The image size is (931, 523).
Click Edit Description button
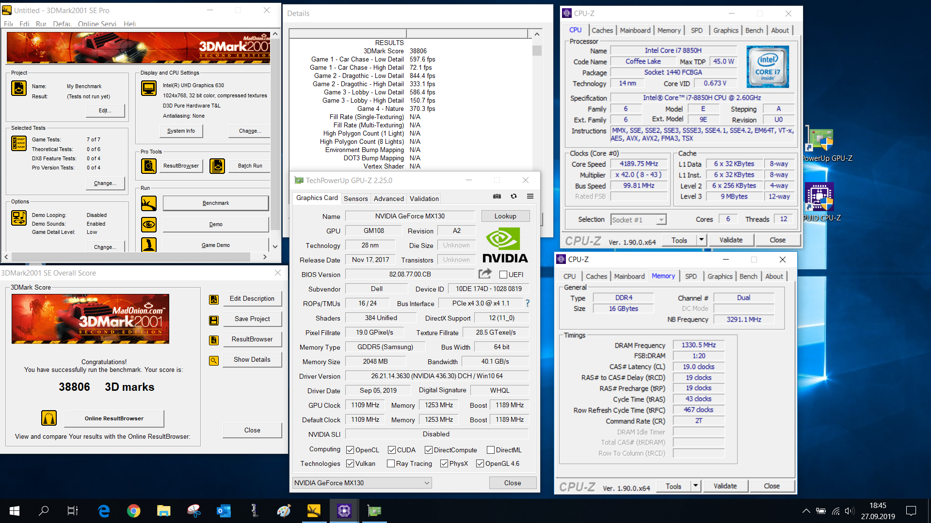pyautogui.click(x=252, y=298)
